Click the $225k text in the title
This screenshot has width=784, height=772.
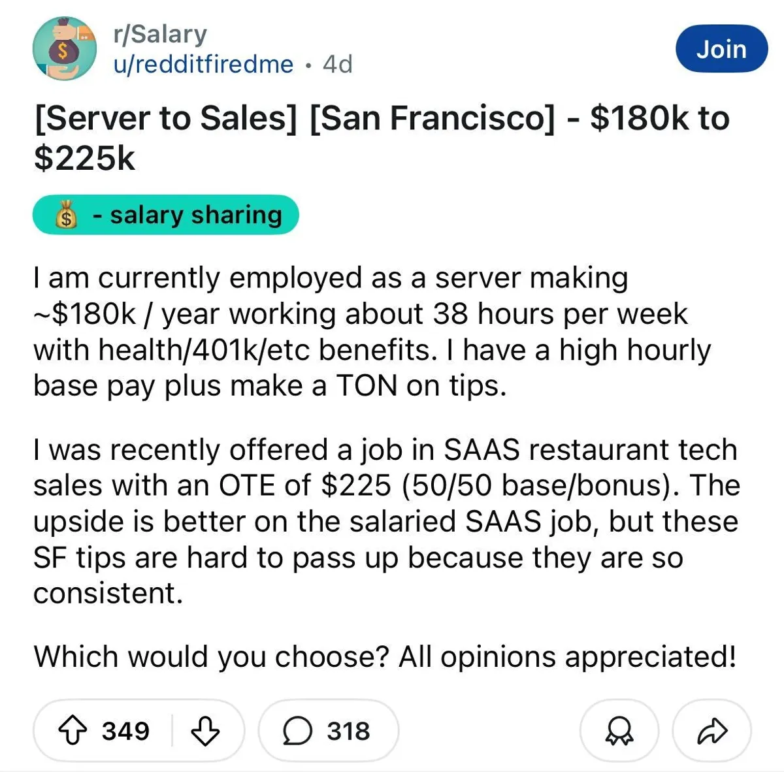click(84, 157)
